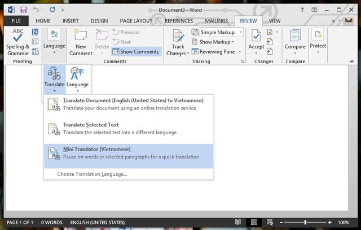This screenshot has height=230, width=361.
Task: Switch to Print Layout view icon
Action: coord(254,222)
